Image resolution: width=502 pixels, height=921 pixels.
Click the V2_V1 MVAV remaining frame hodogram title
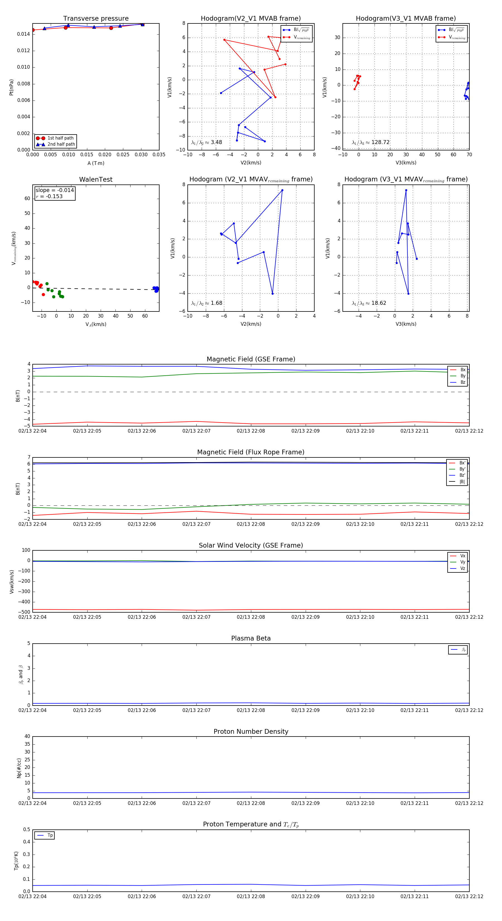point(251,179)
